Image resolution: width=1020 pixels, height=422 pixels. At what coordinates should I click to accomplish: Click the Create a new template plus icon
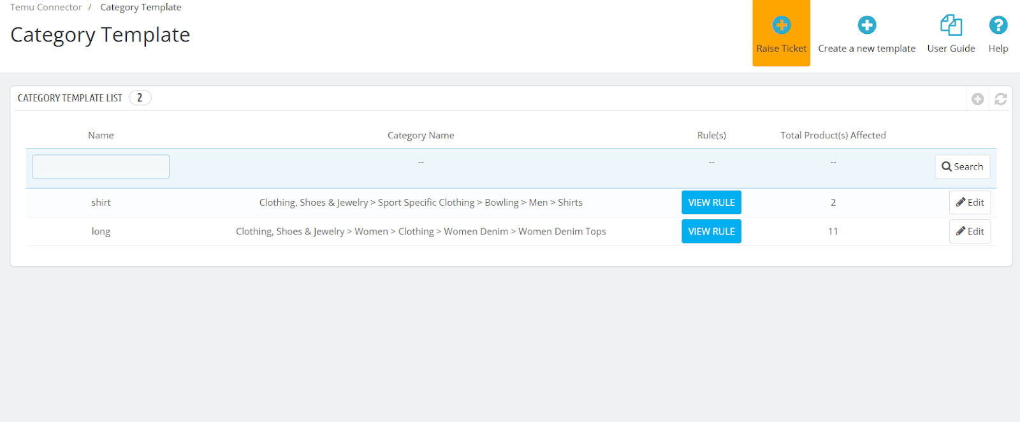pyautogui.click(x=866, y=25)
